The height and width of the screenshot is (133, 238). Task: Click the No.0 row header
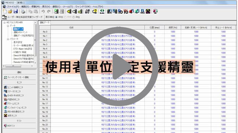45,32
